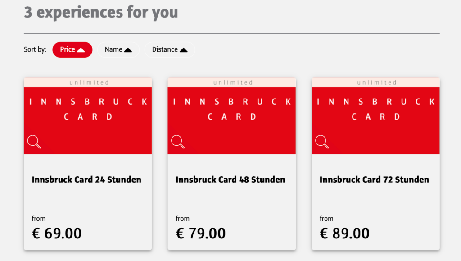The height and width of the screenshot is (261, 461).
Task: Sort experiences by Distance
Action: pyautogui.click(x=165, y=49)
